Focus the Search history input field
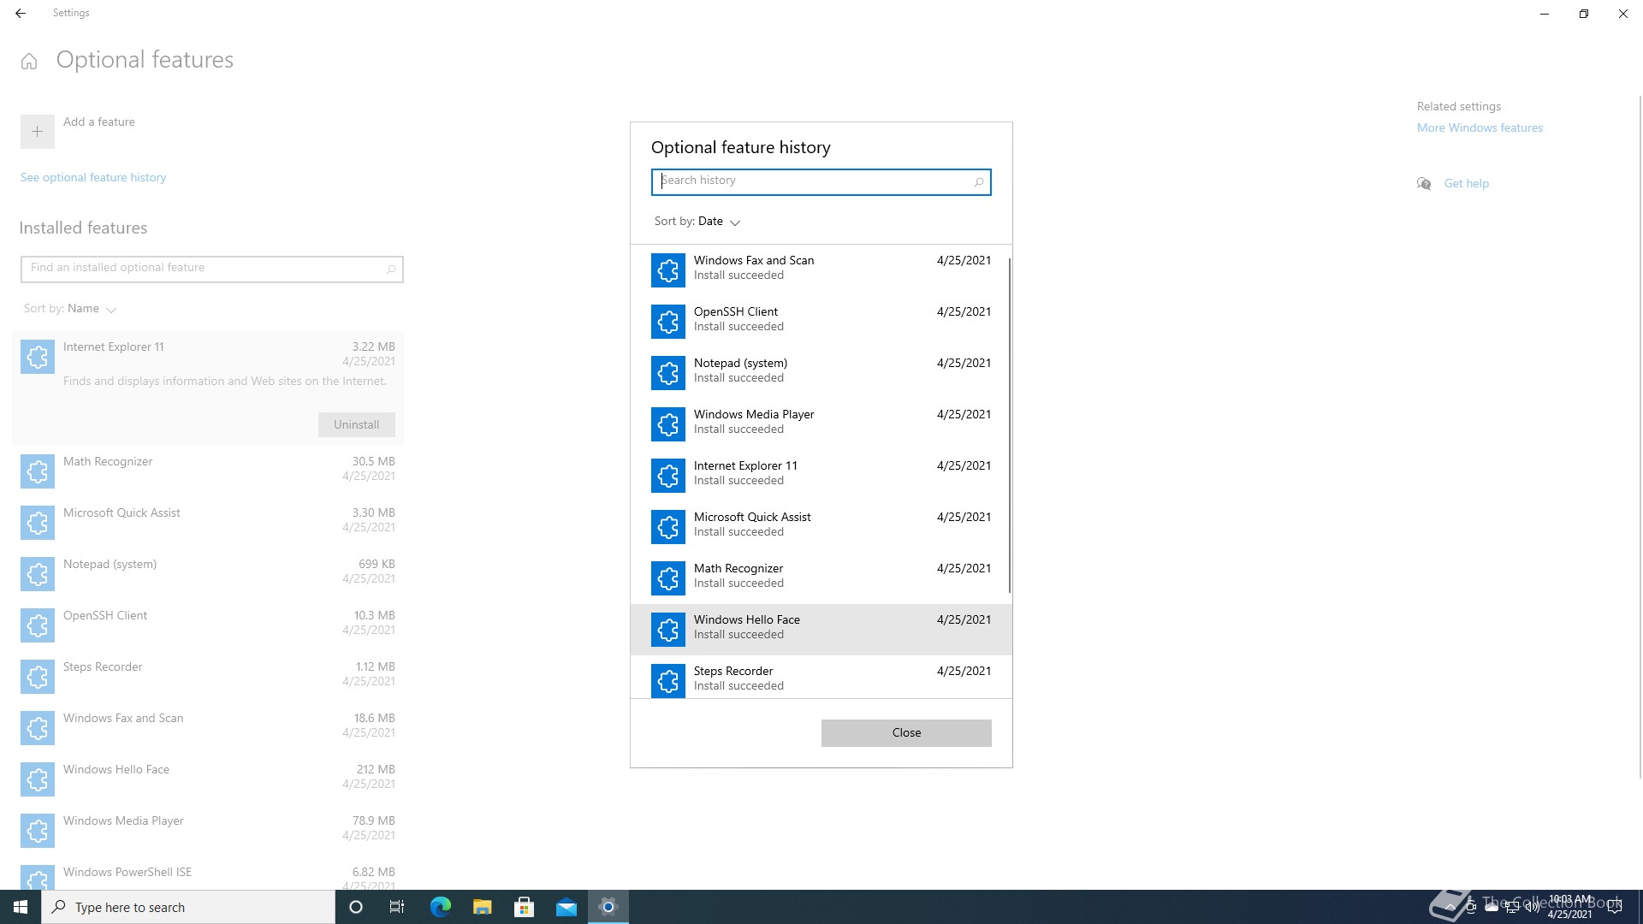This screenshot has width=1643, height=924. pyautogui.click(x=821, y=182)
